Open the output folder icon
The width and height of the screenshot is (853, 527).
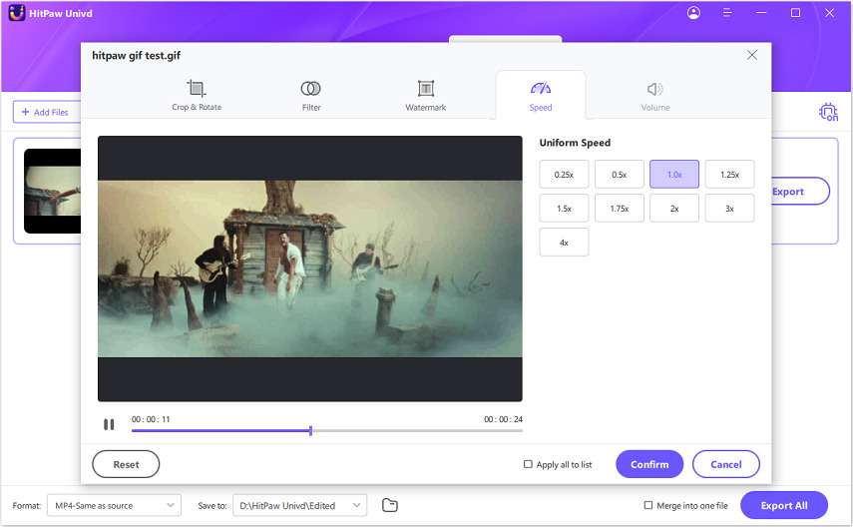point(389,505)
